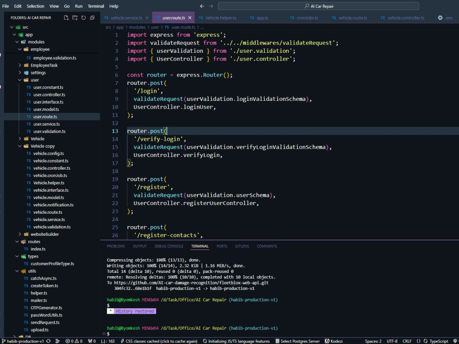Viewport: 459px width, 344px height.
Task: Collapse the app folder
Action: pos(14,34)
